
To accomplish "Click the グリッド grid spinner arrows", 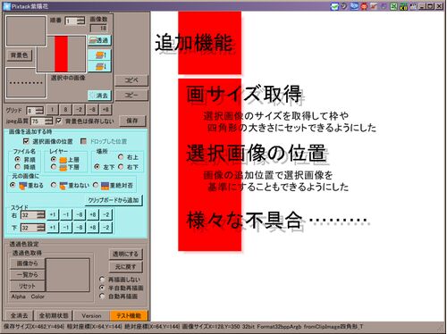I will click(39, 111).
